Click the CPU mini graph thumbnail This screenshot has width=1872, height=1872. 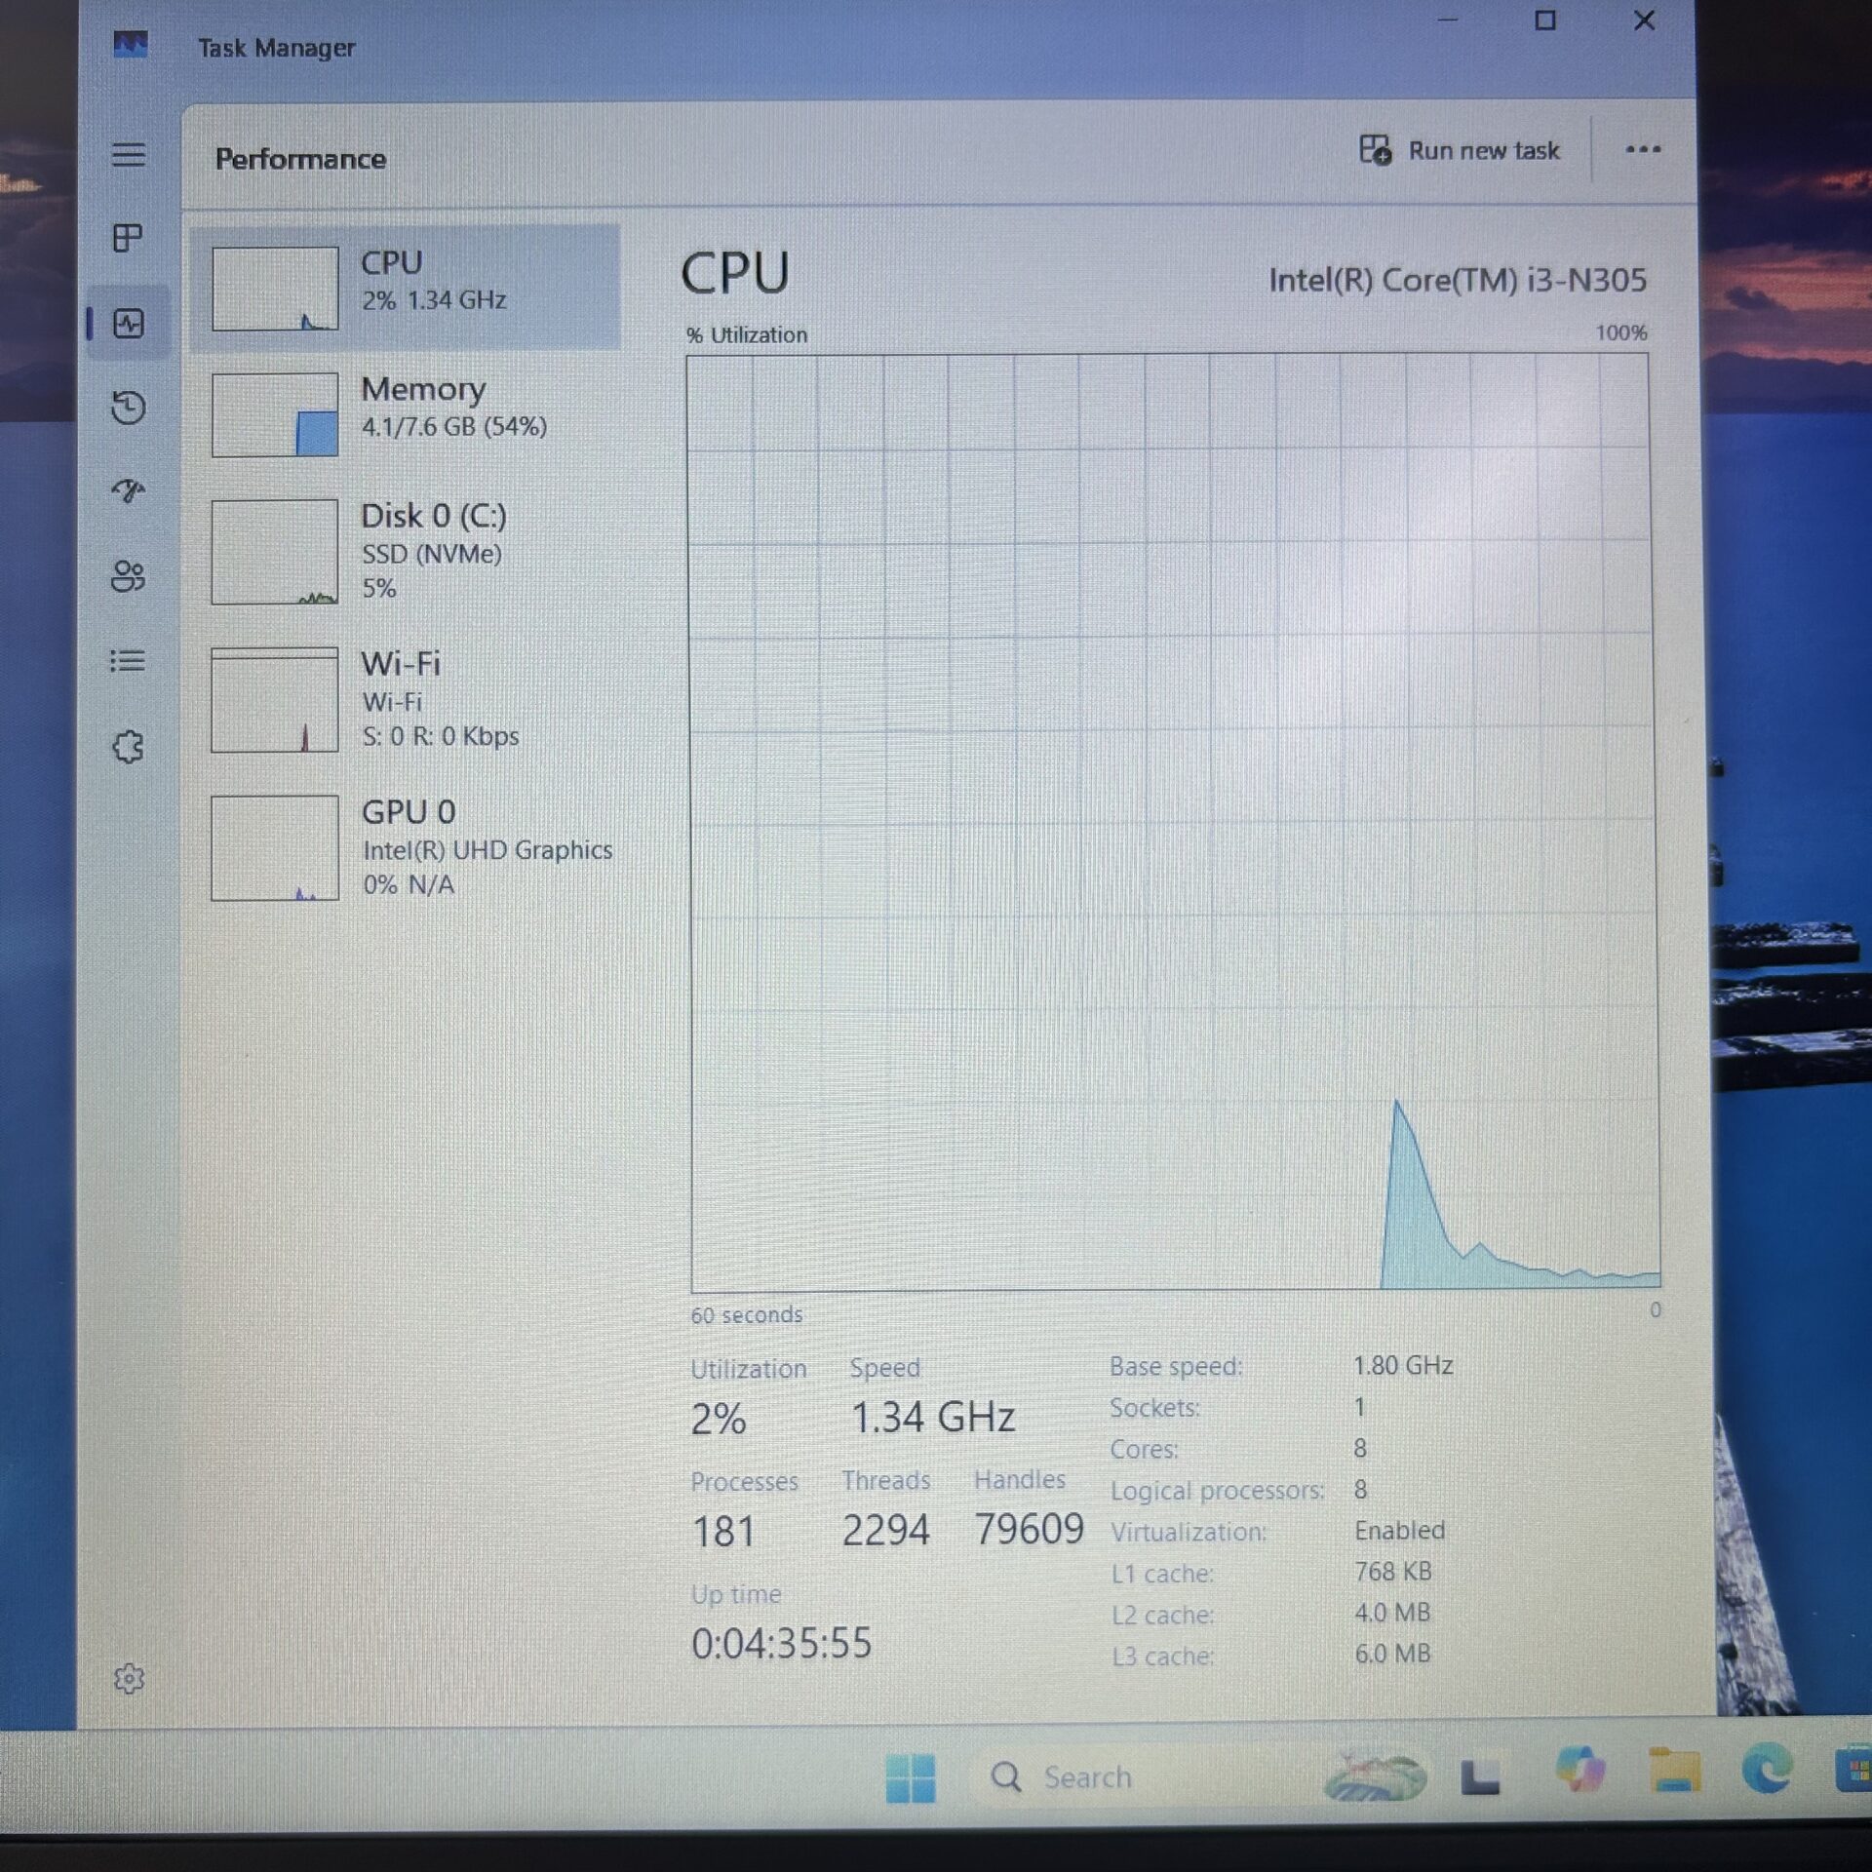click(x=275, y=289)
